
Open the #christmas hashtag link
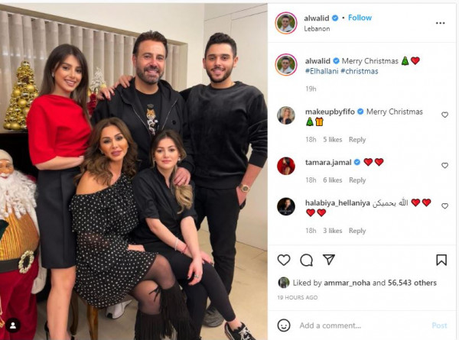click(x=360, y=71)
